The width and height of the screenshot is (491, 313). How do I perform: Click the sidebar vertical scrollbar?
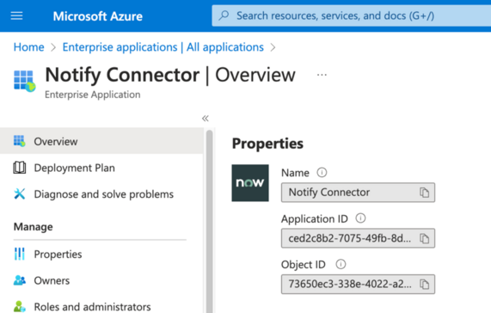click(x=210, y=221)
